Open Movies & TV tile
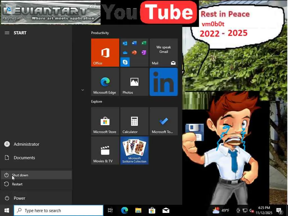This screenshot has width=288, height=216. (x=105, y=150)
